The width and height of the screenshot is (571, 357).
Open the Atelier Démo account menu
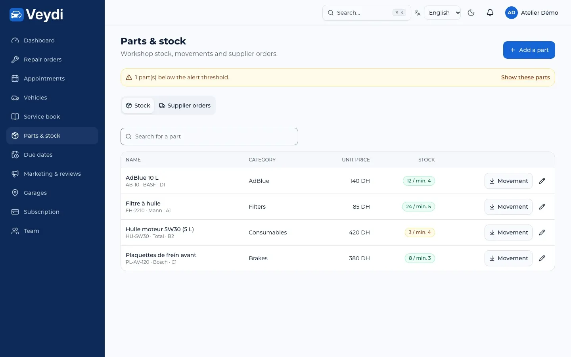click(x=532, y=13)
